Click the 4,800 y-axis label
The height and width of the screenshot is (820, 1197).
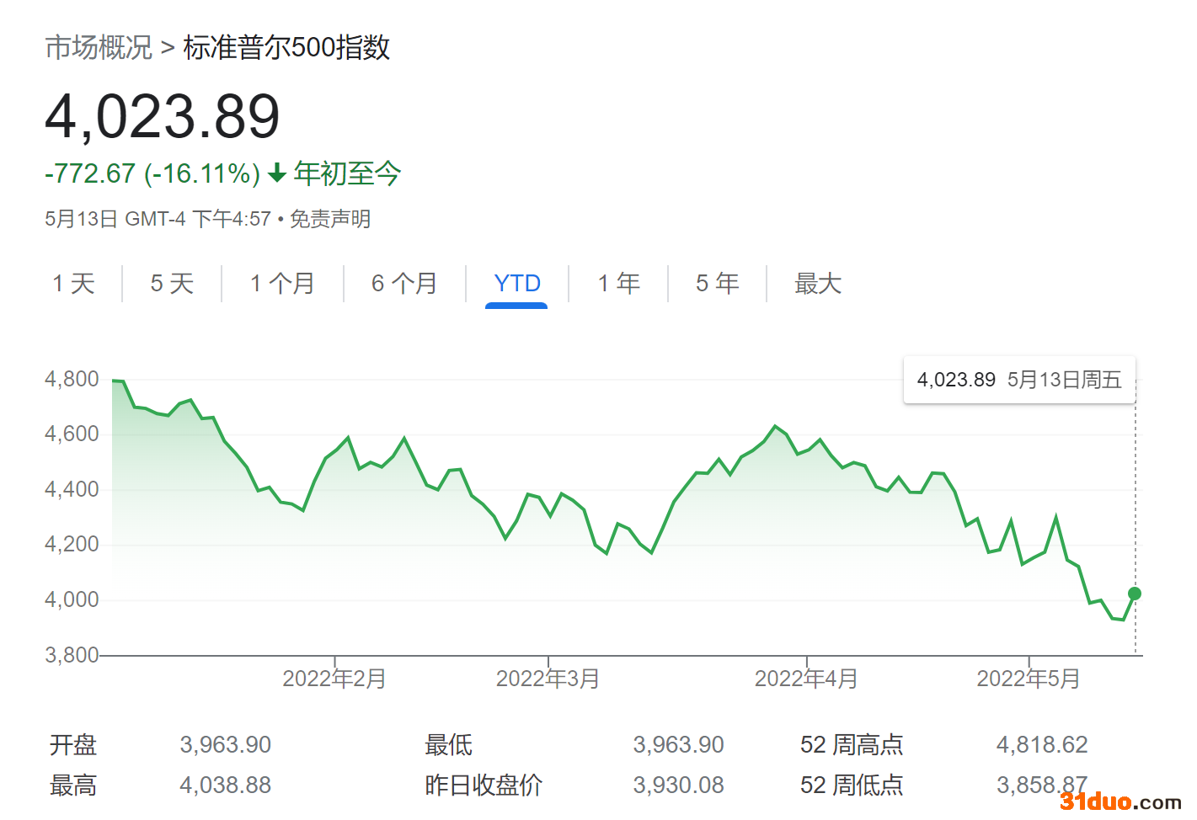click(x=72, y=379)
